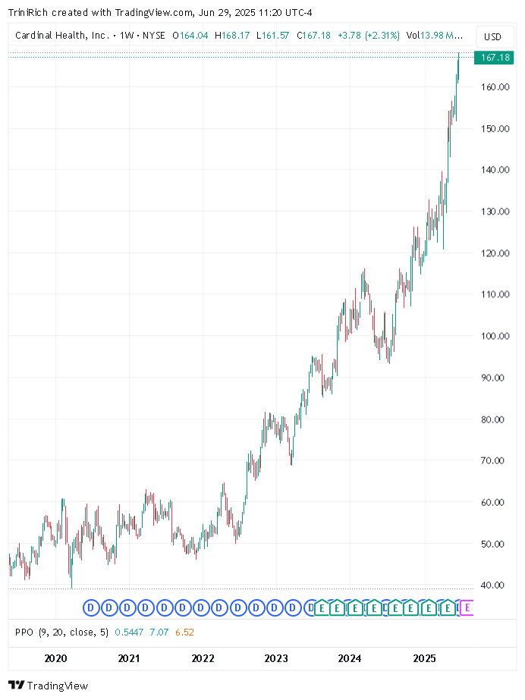Click the change value +3.78 (+2.31%)
Viewport: 525px width, 700px height.
[x=368, y=36]
